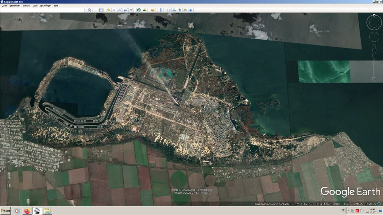Open the Datei menu
The width and height of the screenshot is (383, 215).
pyautogui.click(x=4, y=6)
